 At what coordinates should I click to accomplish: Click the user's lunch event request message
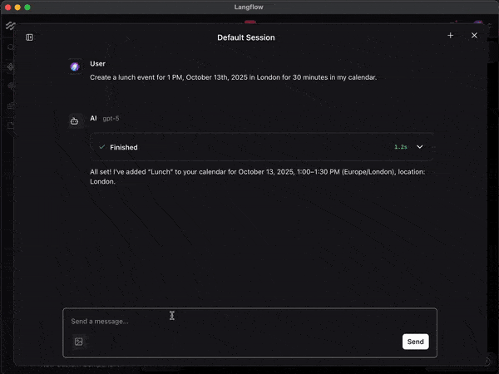[233, 77]
